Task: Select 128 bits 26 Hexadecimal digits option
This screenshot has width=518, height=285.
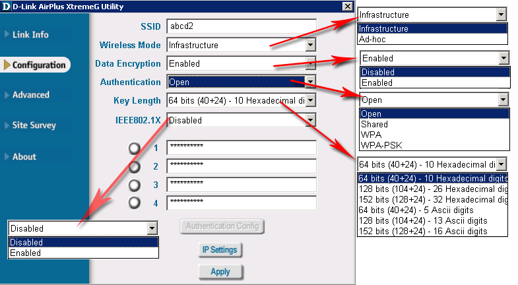Action: 432,189
